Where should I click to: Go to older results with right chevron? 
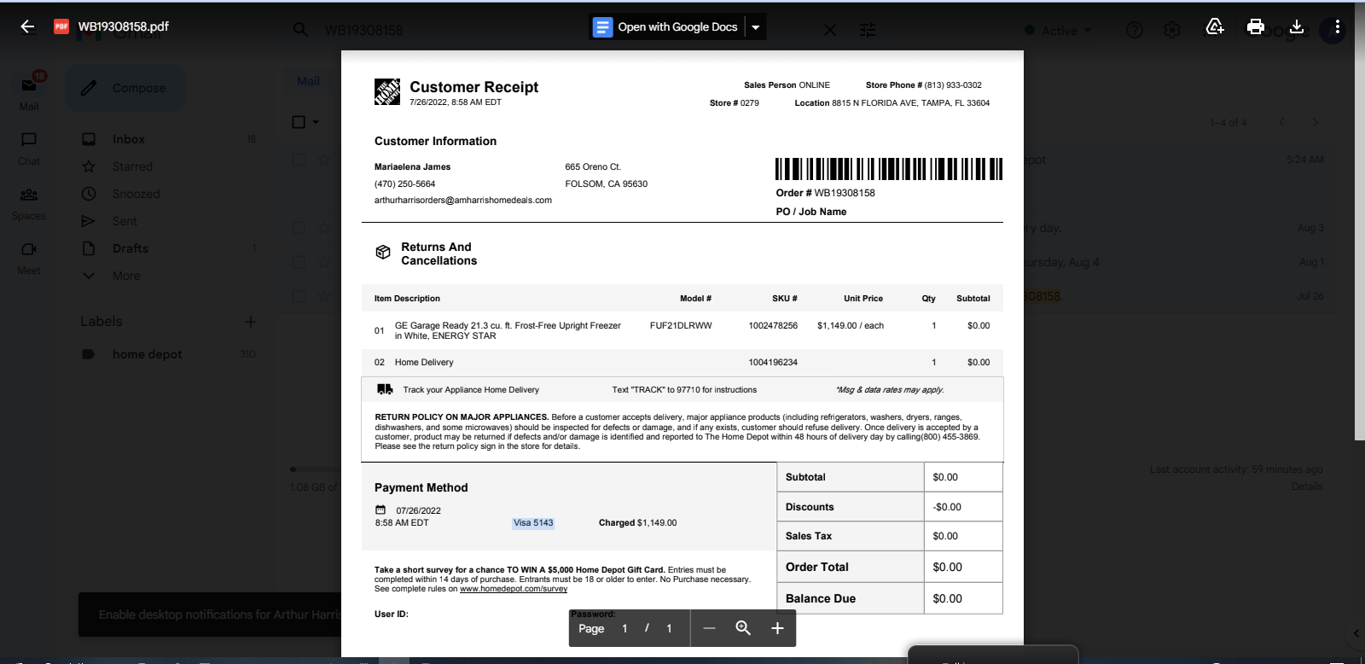[x=1316, y=122]
